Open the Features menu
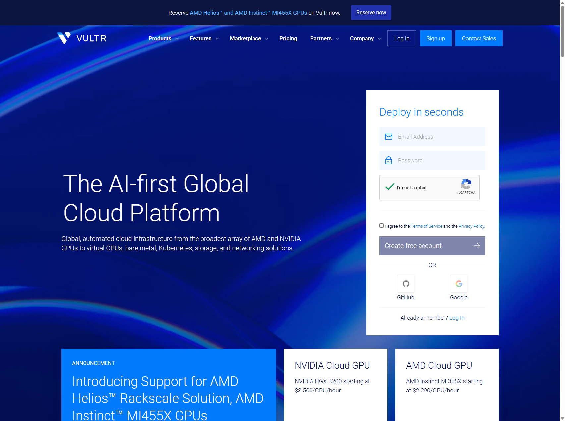Image resolution: width=565 pixels, height=421 pixels. click(200, 38)
